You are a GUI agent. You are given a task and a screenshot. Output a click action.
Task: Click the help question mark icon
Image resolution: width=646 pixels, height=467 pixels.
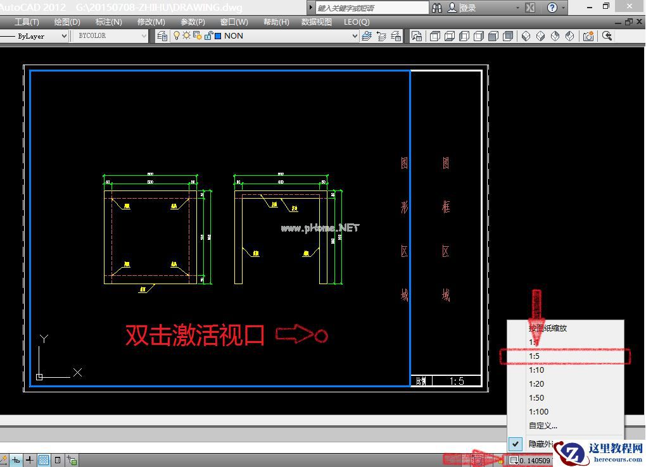click(x=552, y=8)
